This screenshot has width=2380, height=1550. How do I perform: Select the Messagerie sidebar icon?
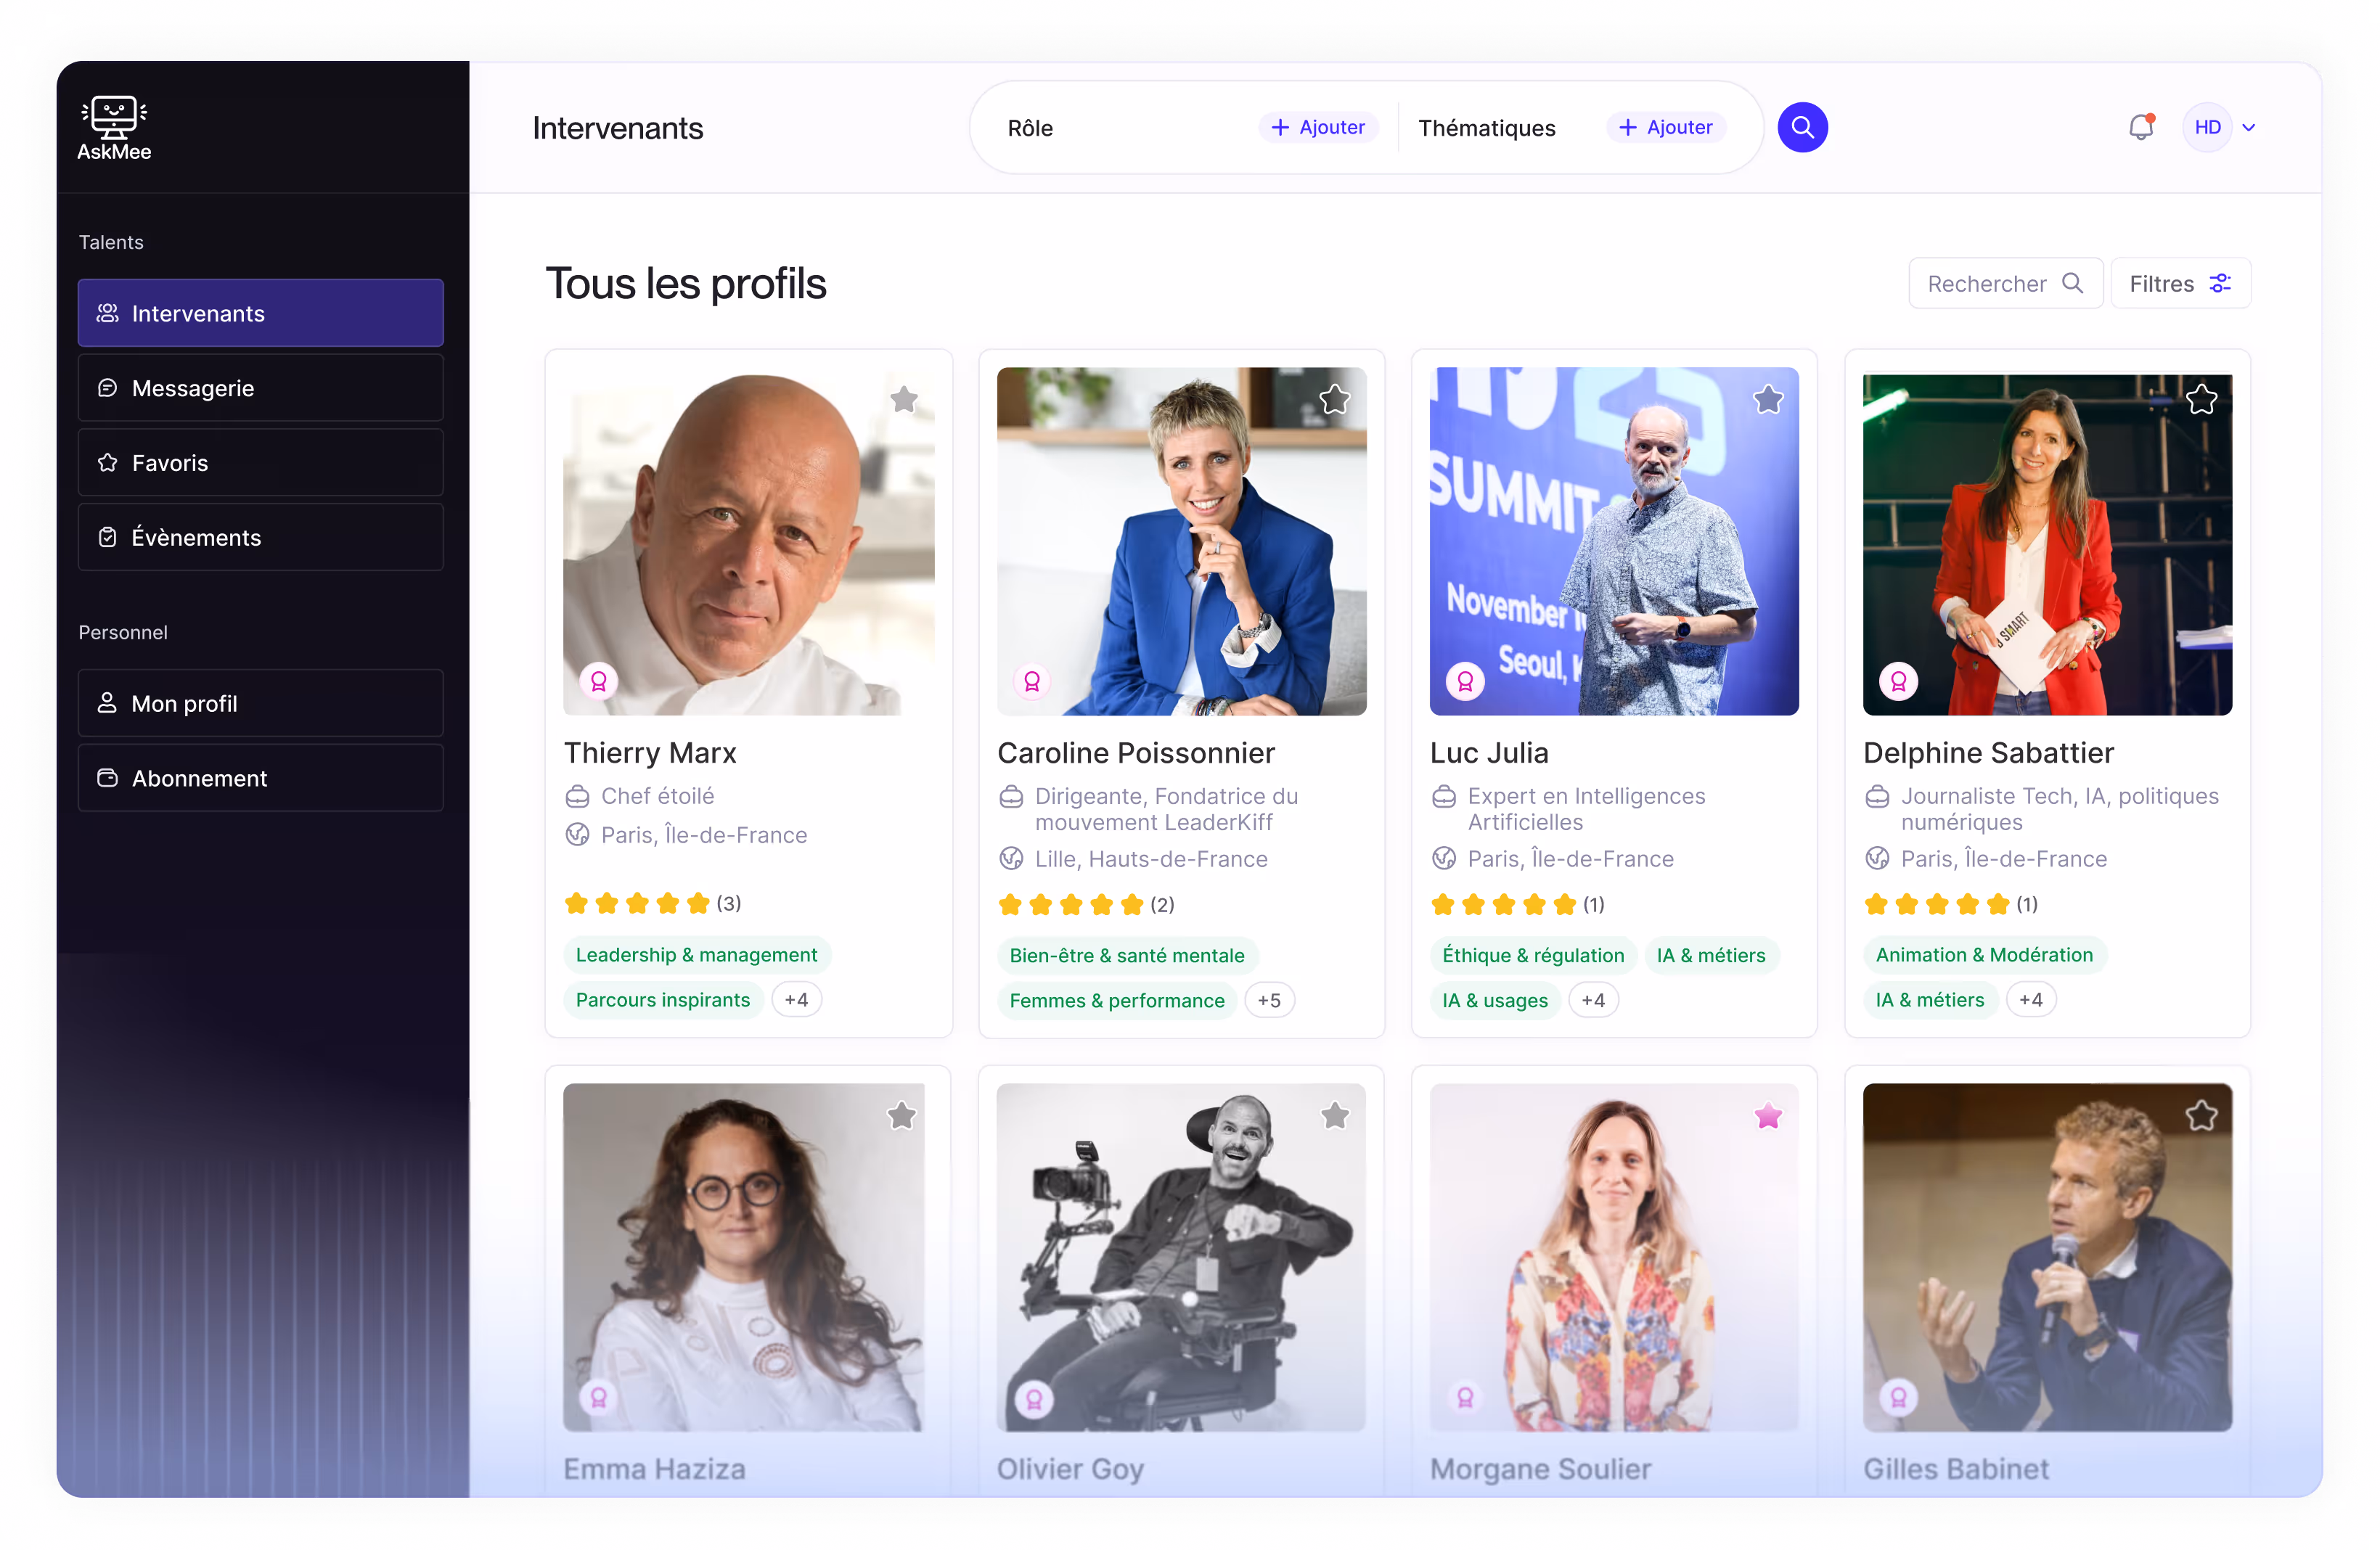click(x=109, y=388)
